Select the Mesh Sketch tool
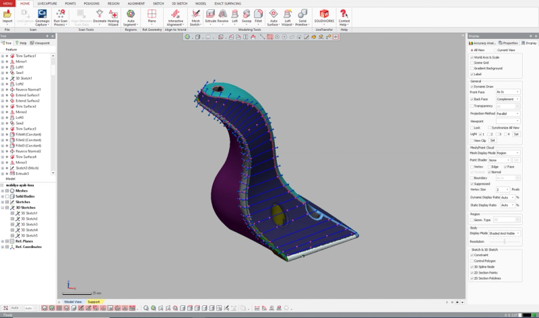The height and width of the screenshot is (318, 539). coord(195,17)
